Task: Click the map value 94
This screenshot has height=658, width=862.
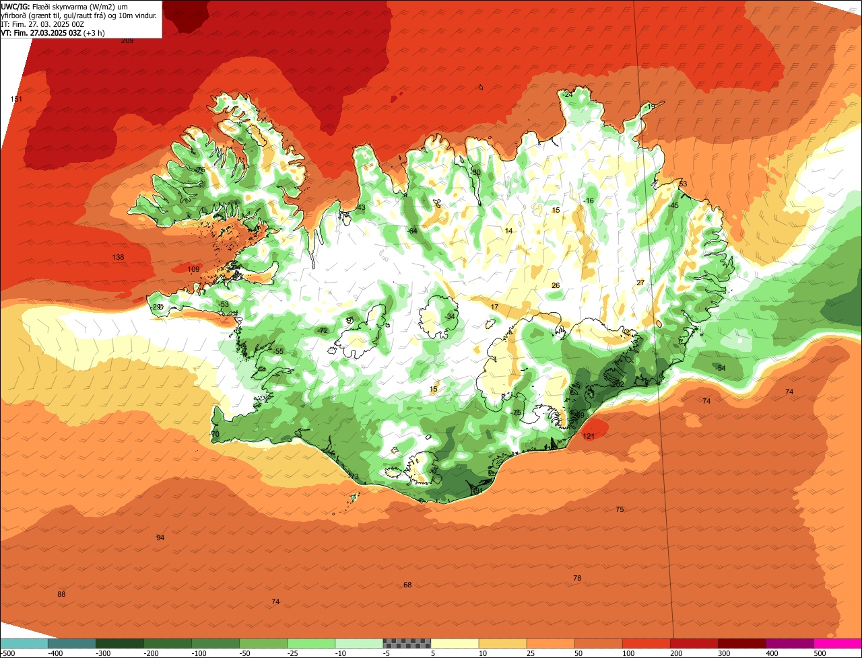Action: (x=160, y=538)
